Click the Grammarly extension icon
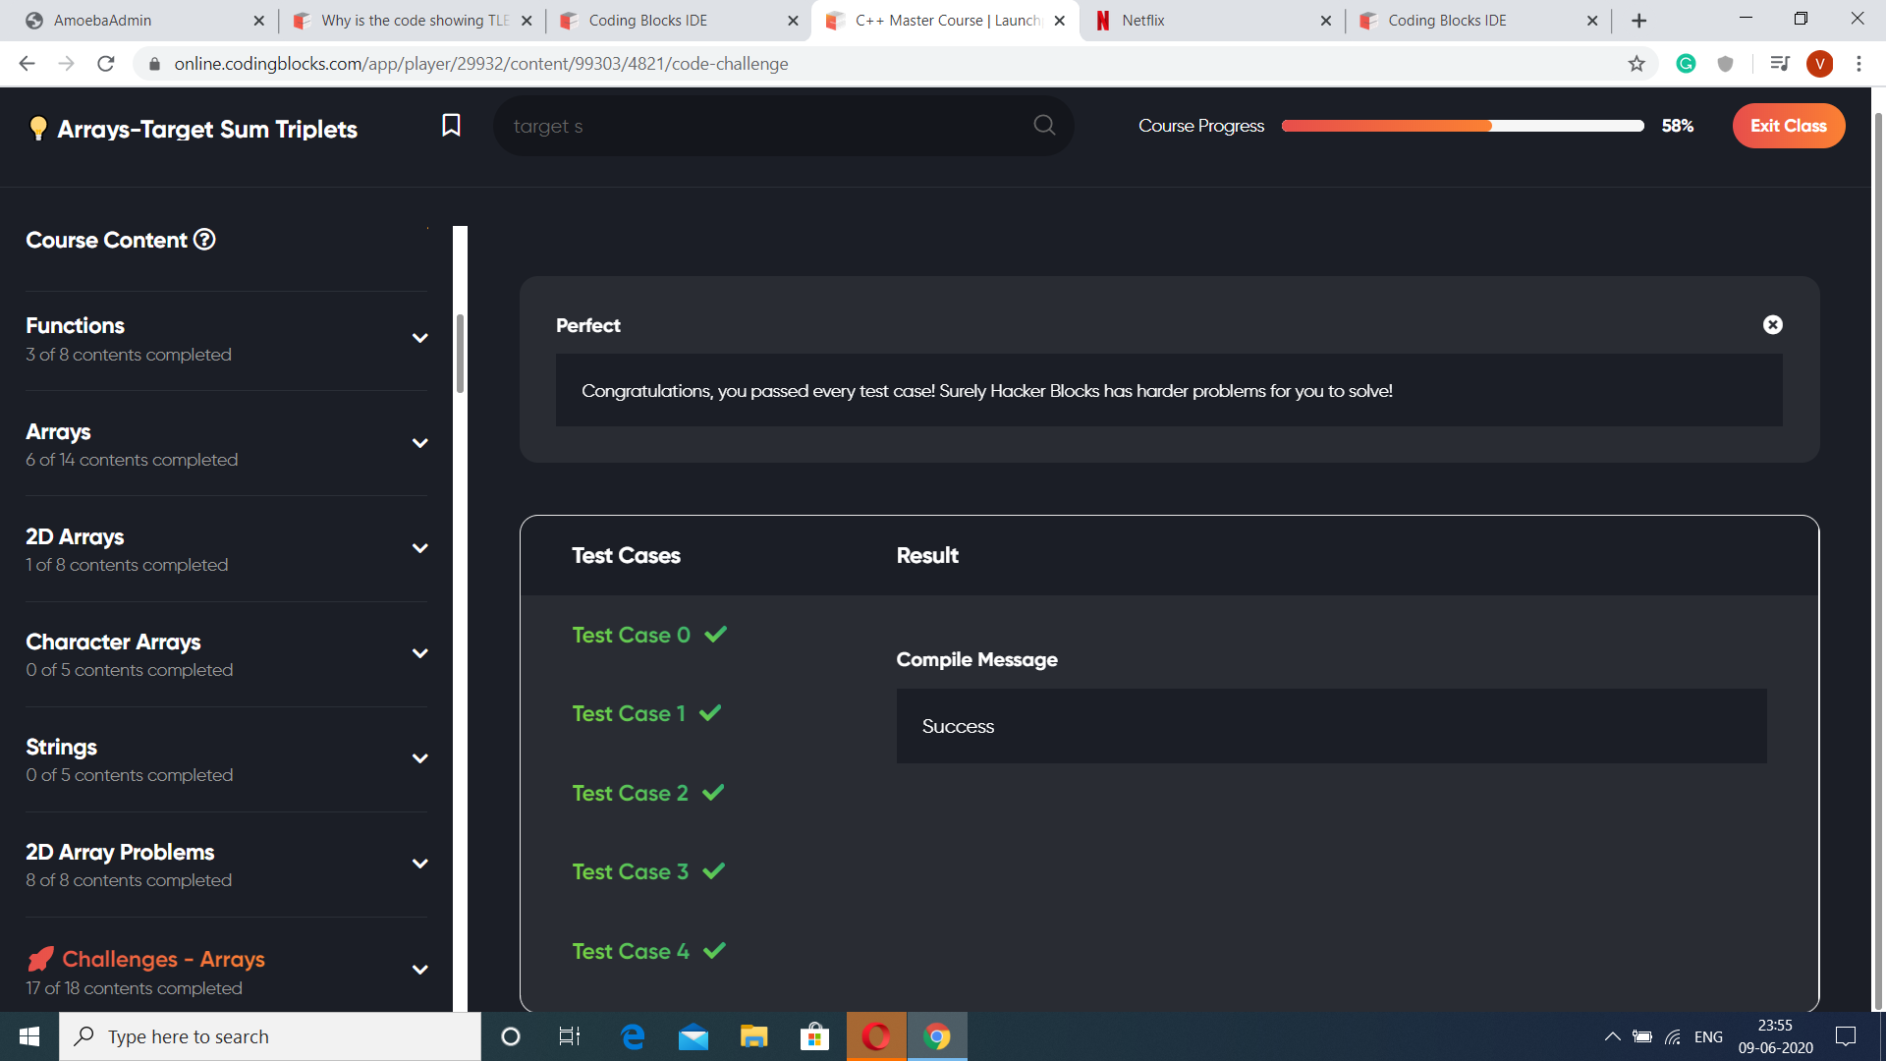 (1686, 64)
